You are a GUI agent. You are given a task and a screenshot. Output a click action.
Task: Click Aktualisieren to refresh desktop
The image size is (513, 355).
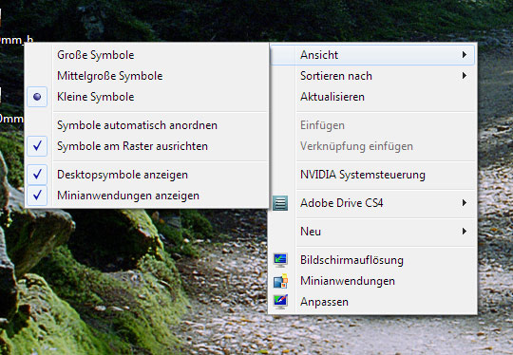[372, 97]
